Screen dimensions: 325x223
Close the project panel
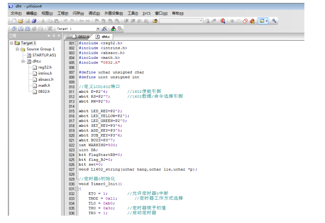pos(59,36)
